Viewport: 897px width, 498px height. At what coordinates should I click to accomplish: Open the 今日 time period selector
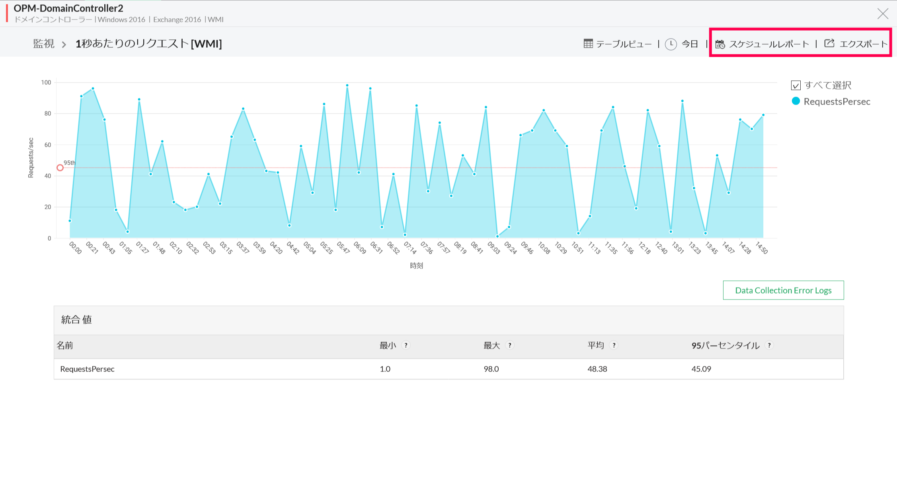click(690, 44)
